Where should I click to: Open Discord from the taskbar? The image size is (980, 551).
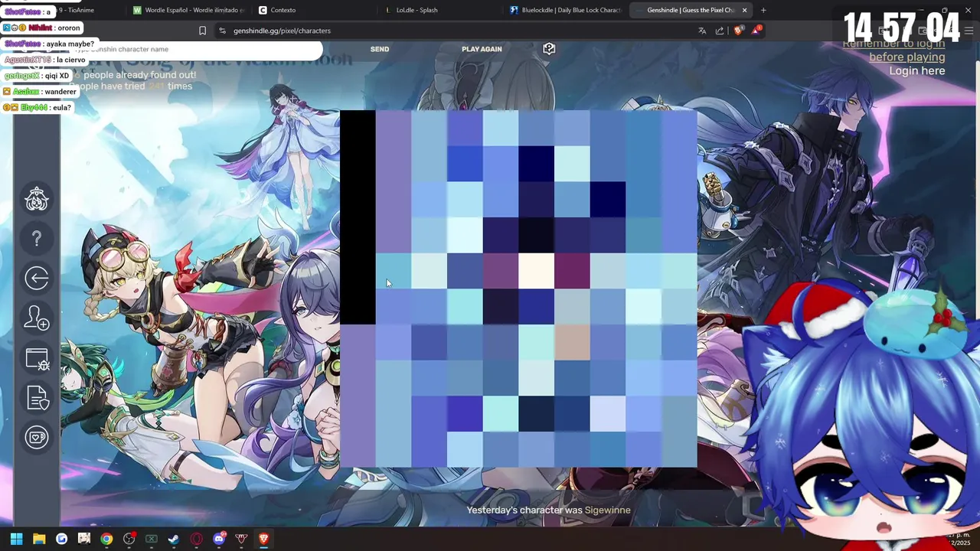(x=219, y=539)
